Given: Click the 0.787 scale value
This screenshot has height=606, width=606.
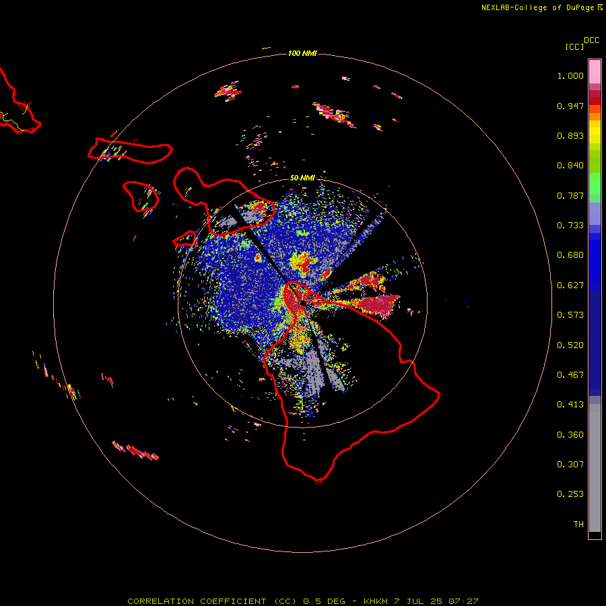Looking at the screenshot, I should [570, 195].
